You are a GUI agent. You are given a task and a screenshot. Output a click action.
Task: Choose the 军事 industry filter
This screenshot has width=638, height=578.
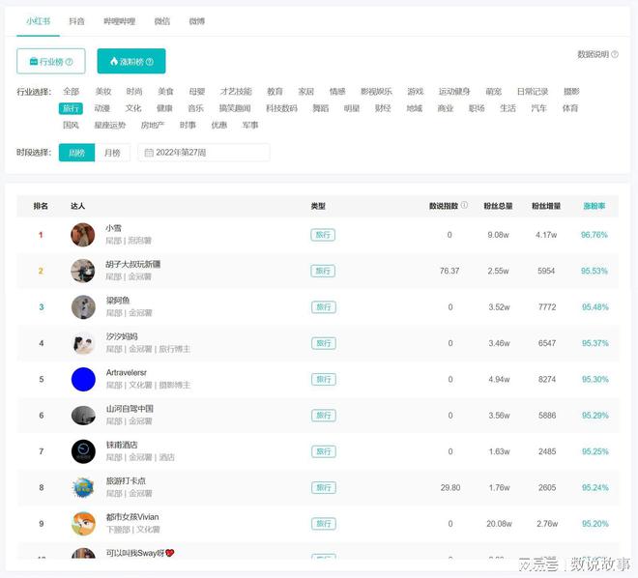pyautogui.click(x=250, y=125)
